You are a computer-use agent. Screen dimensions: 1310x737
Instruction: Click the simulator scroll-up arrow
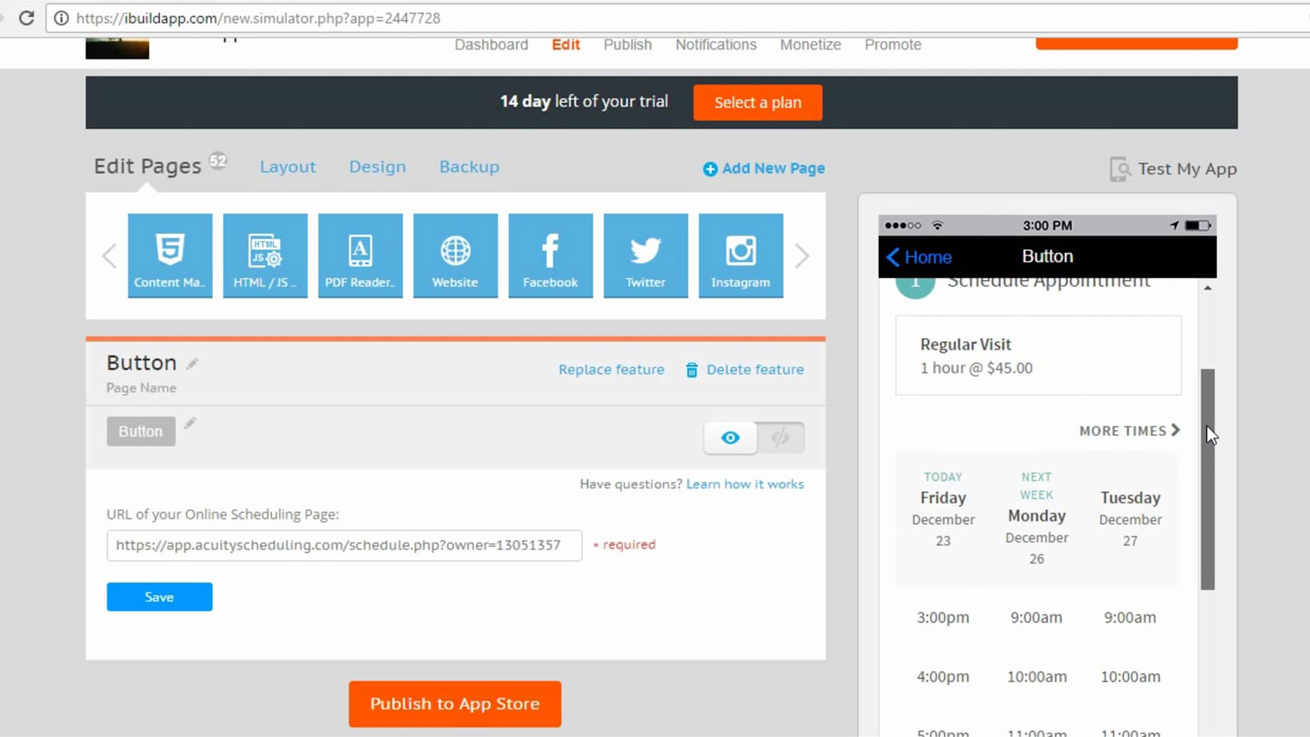[1208, 288]
